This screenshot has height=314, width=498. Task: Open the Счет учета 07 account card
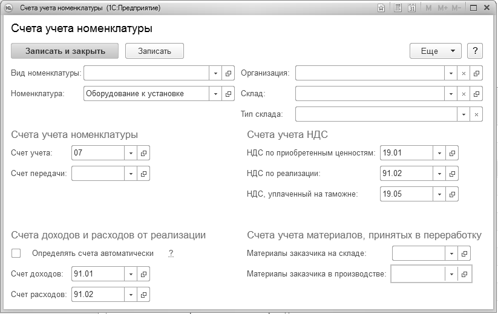tap(143, 153)
